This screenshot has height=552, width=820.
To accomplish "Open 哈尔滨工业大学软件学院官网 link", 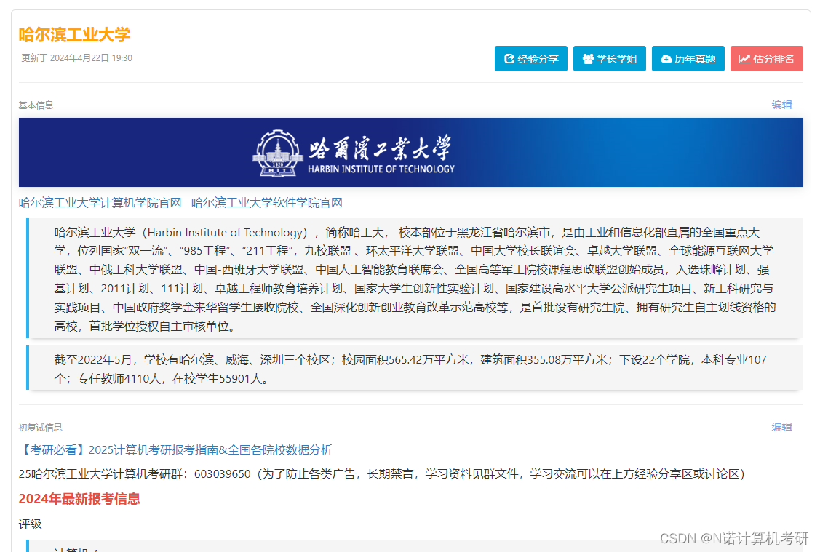I will (267, 203).
